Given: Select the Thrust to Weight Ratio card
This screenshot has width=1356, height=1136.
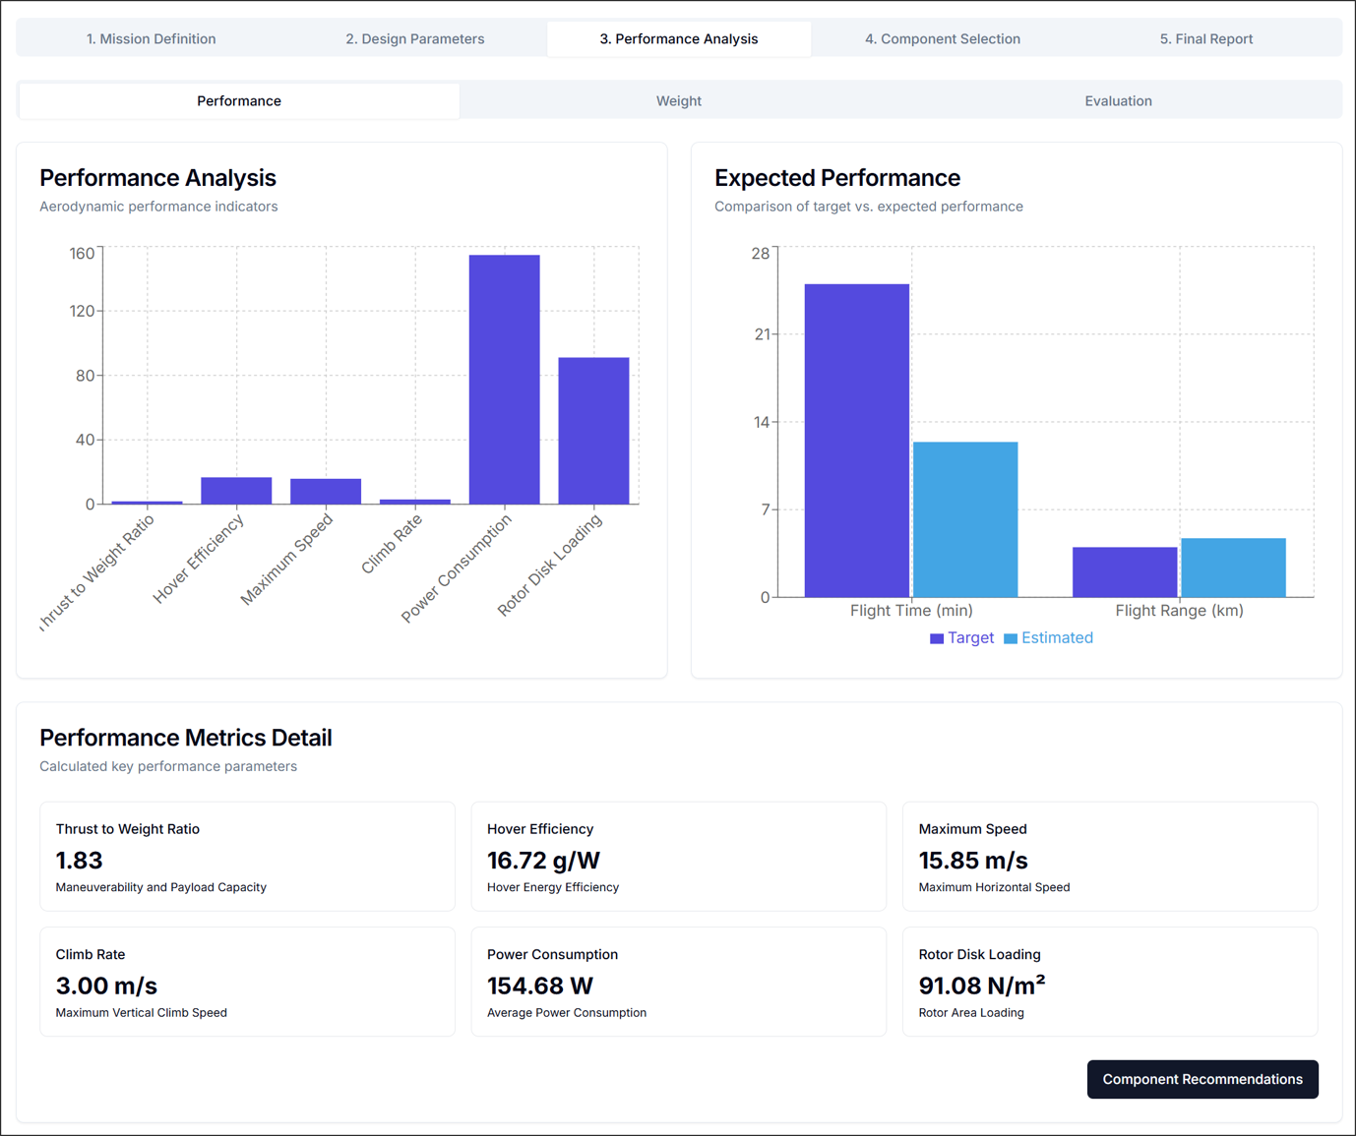Looking at the screenshot, I should (x=247, y=856).
